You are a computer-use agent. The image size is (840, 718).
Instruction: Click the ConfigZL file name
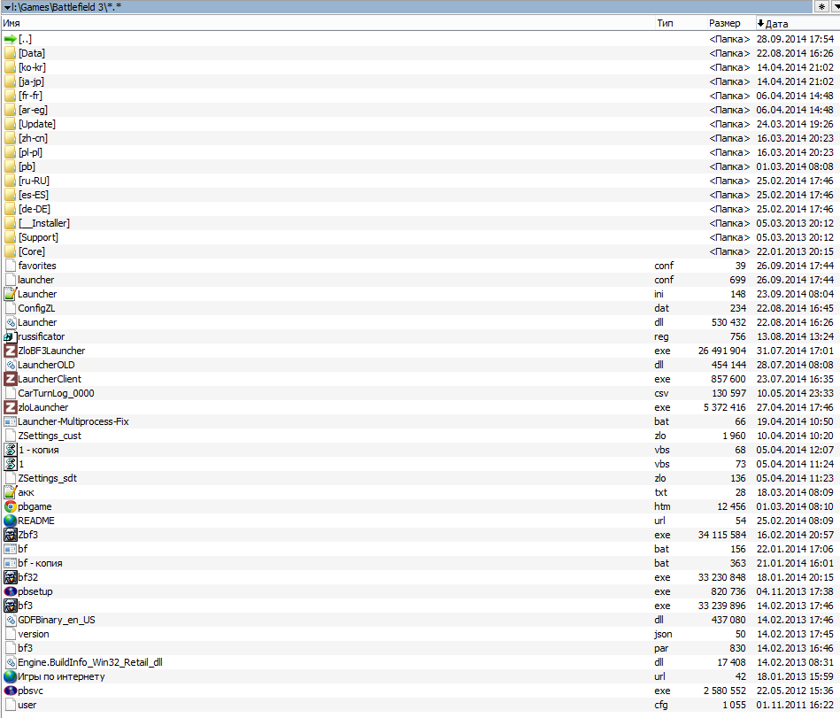36,308
